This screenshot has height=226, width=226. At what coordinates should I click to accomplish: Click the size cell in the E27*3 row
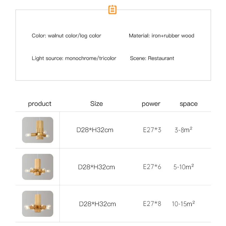(x=95, y=130)
